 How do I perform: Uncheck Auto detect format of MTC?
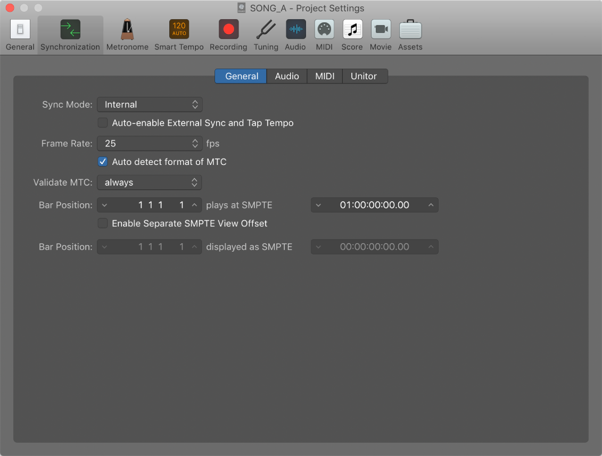pos(102,161)
